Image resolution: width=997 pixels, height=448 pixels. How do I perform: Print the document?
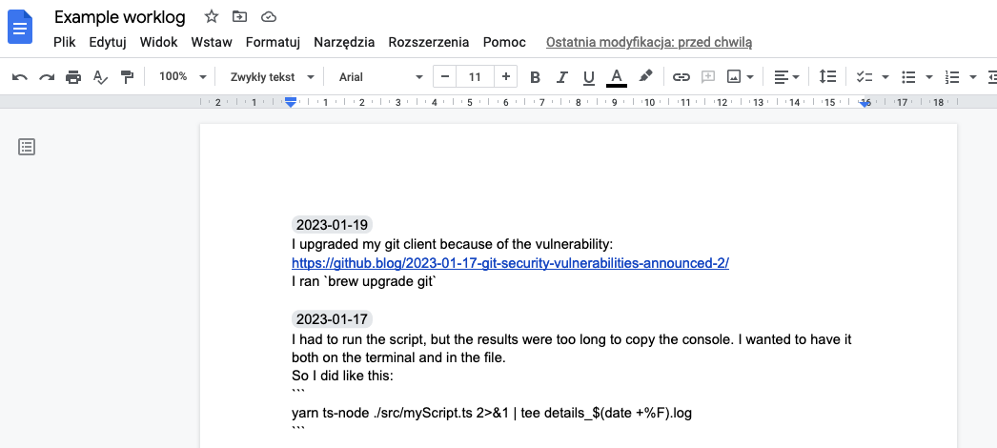73,77
